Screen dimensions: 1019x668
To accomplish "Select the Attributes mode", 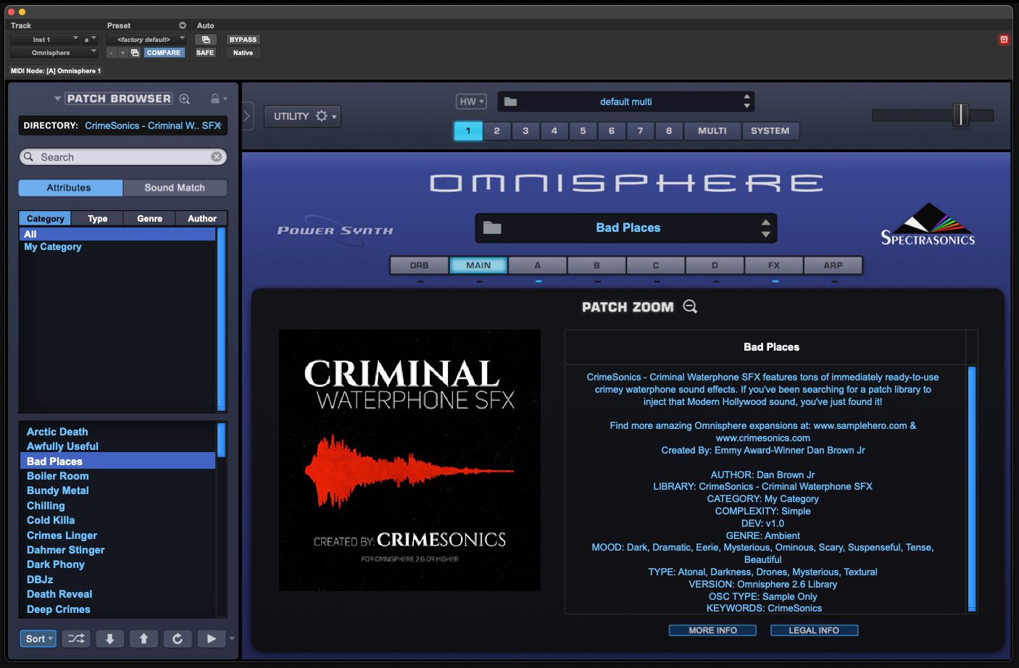I will click(70, 188).
